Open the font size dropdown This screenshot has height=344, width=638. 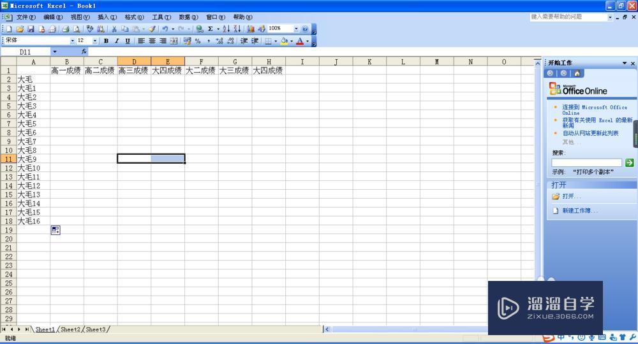coord(95,41)
